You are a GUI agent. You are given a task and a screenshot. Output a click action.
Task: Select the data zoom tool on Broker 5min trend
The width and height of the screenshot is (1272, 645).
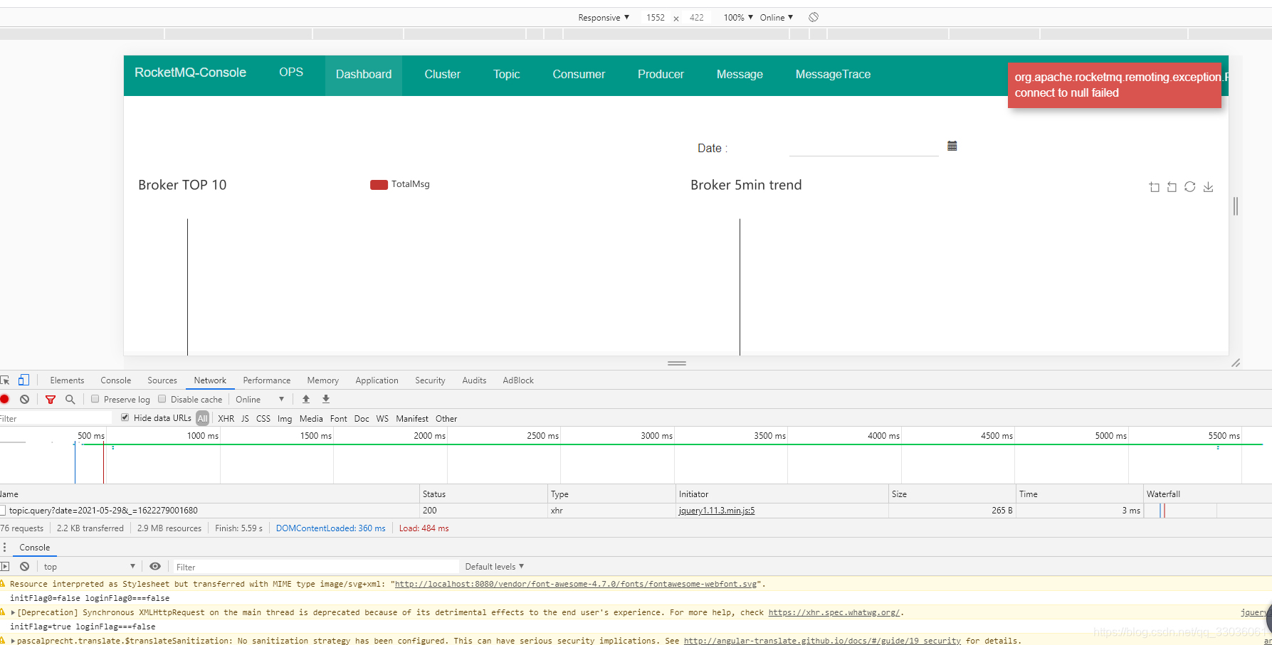pos(1154,186)
